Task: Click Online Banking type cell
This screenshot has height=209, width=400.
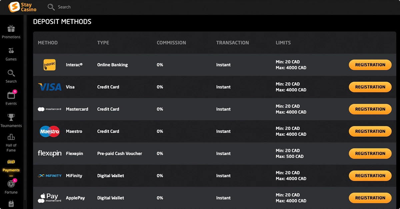Action: 112,65
